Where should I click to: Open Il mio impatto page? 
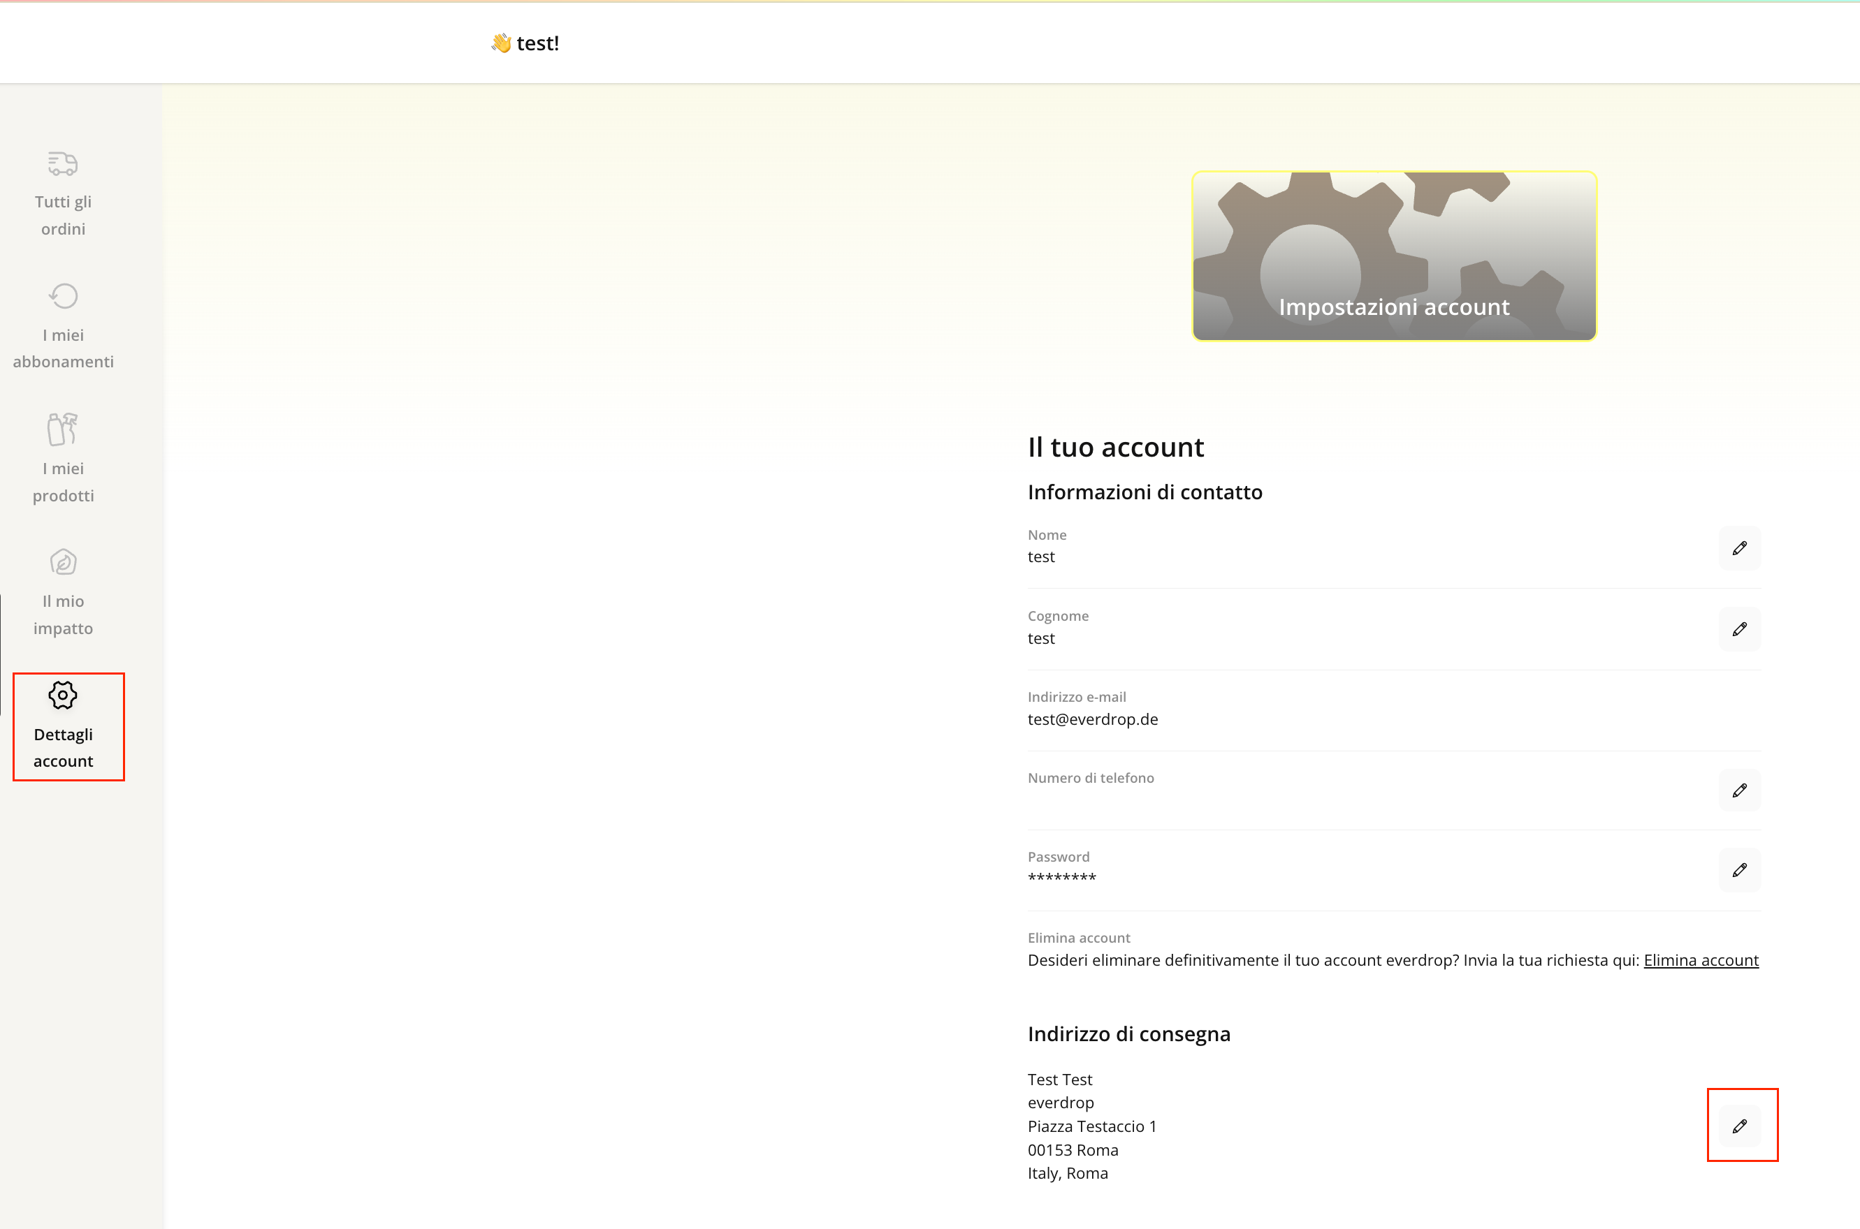point(63,614)
